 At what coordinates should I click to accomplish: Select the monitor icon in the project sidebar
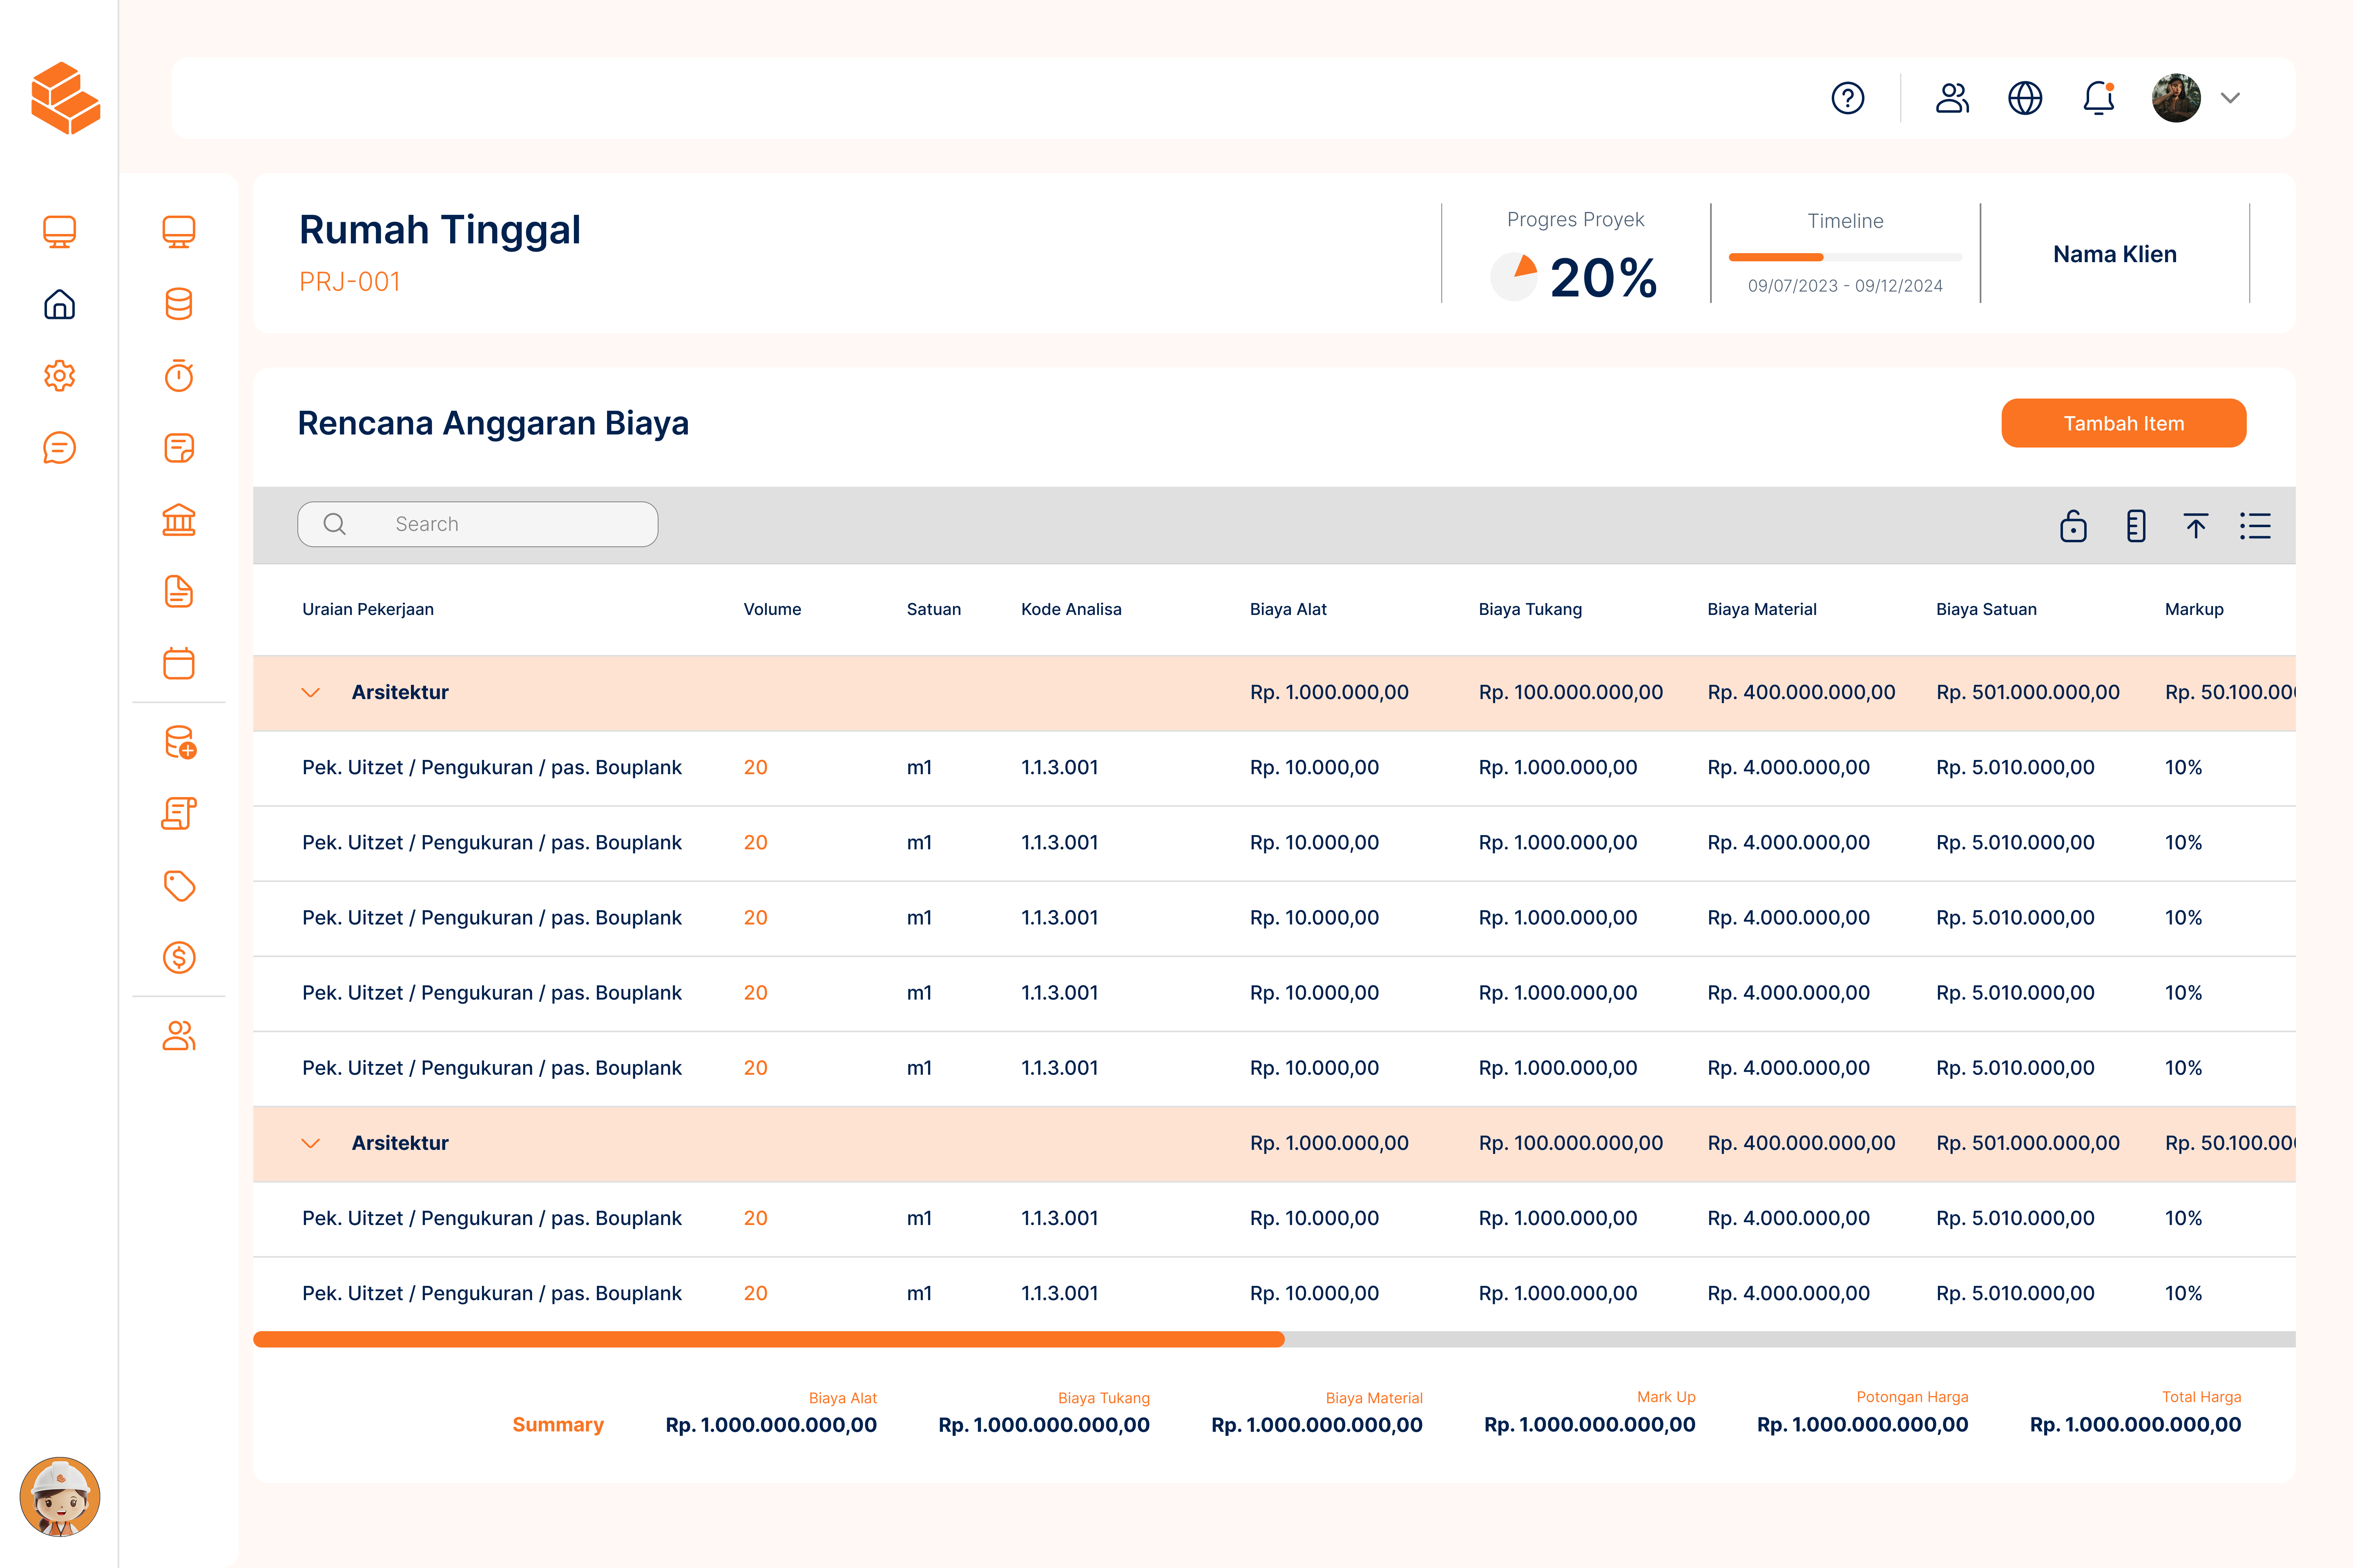(179, 232)
